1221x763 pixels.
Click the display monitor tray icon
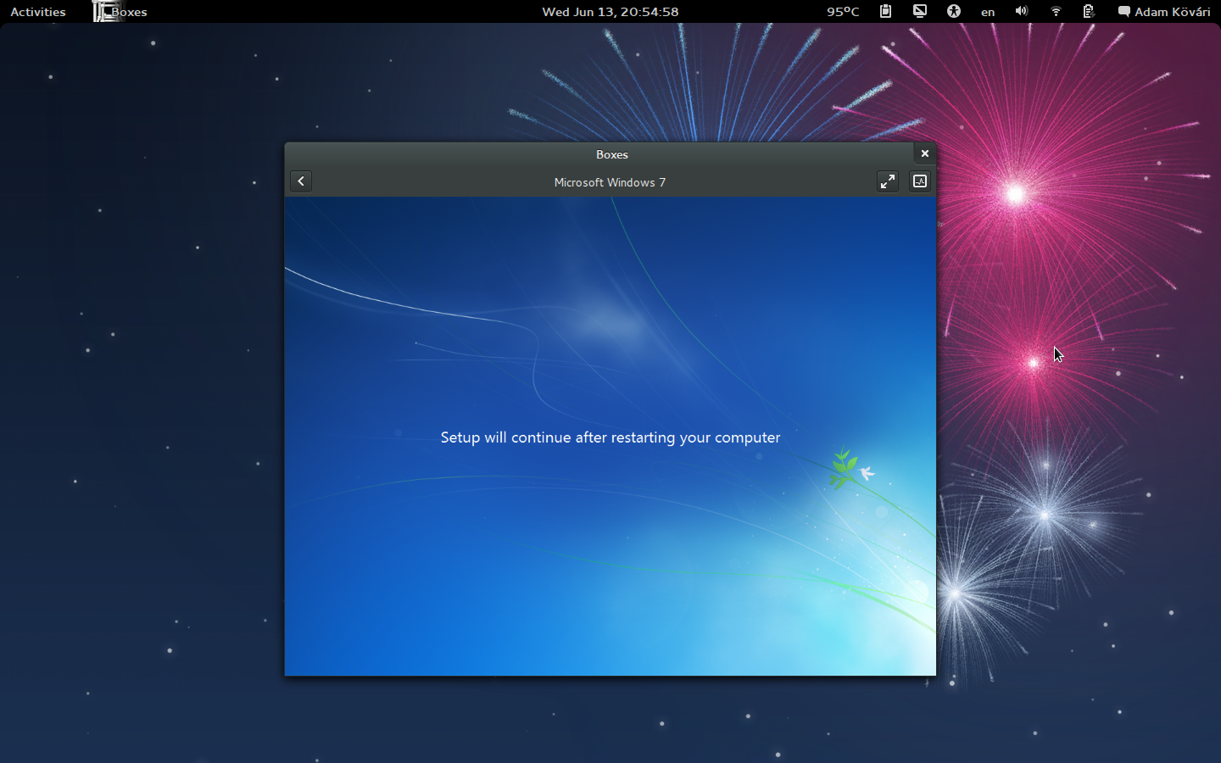(x=920, y=11)
